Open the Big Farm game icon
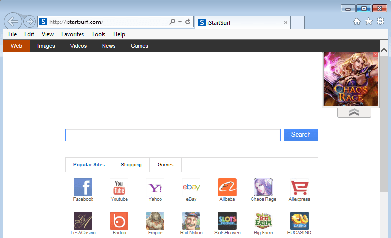 point(264,221)
